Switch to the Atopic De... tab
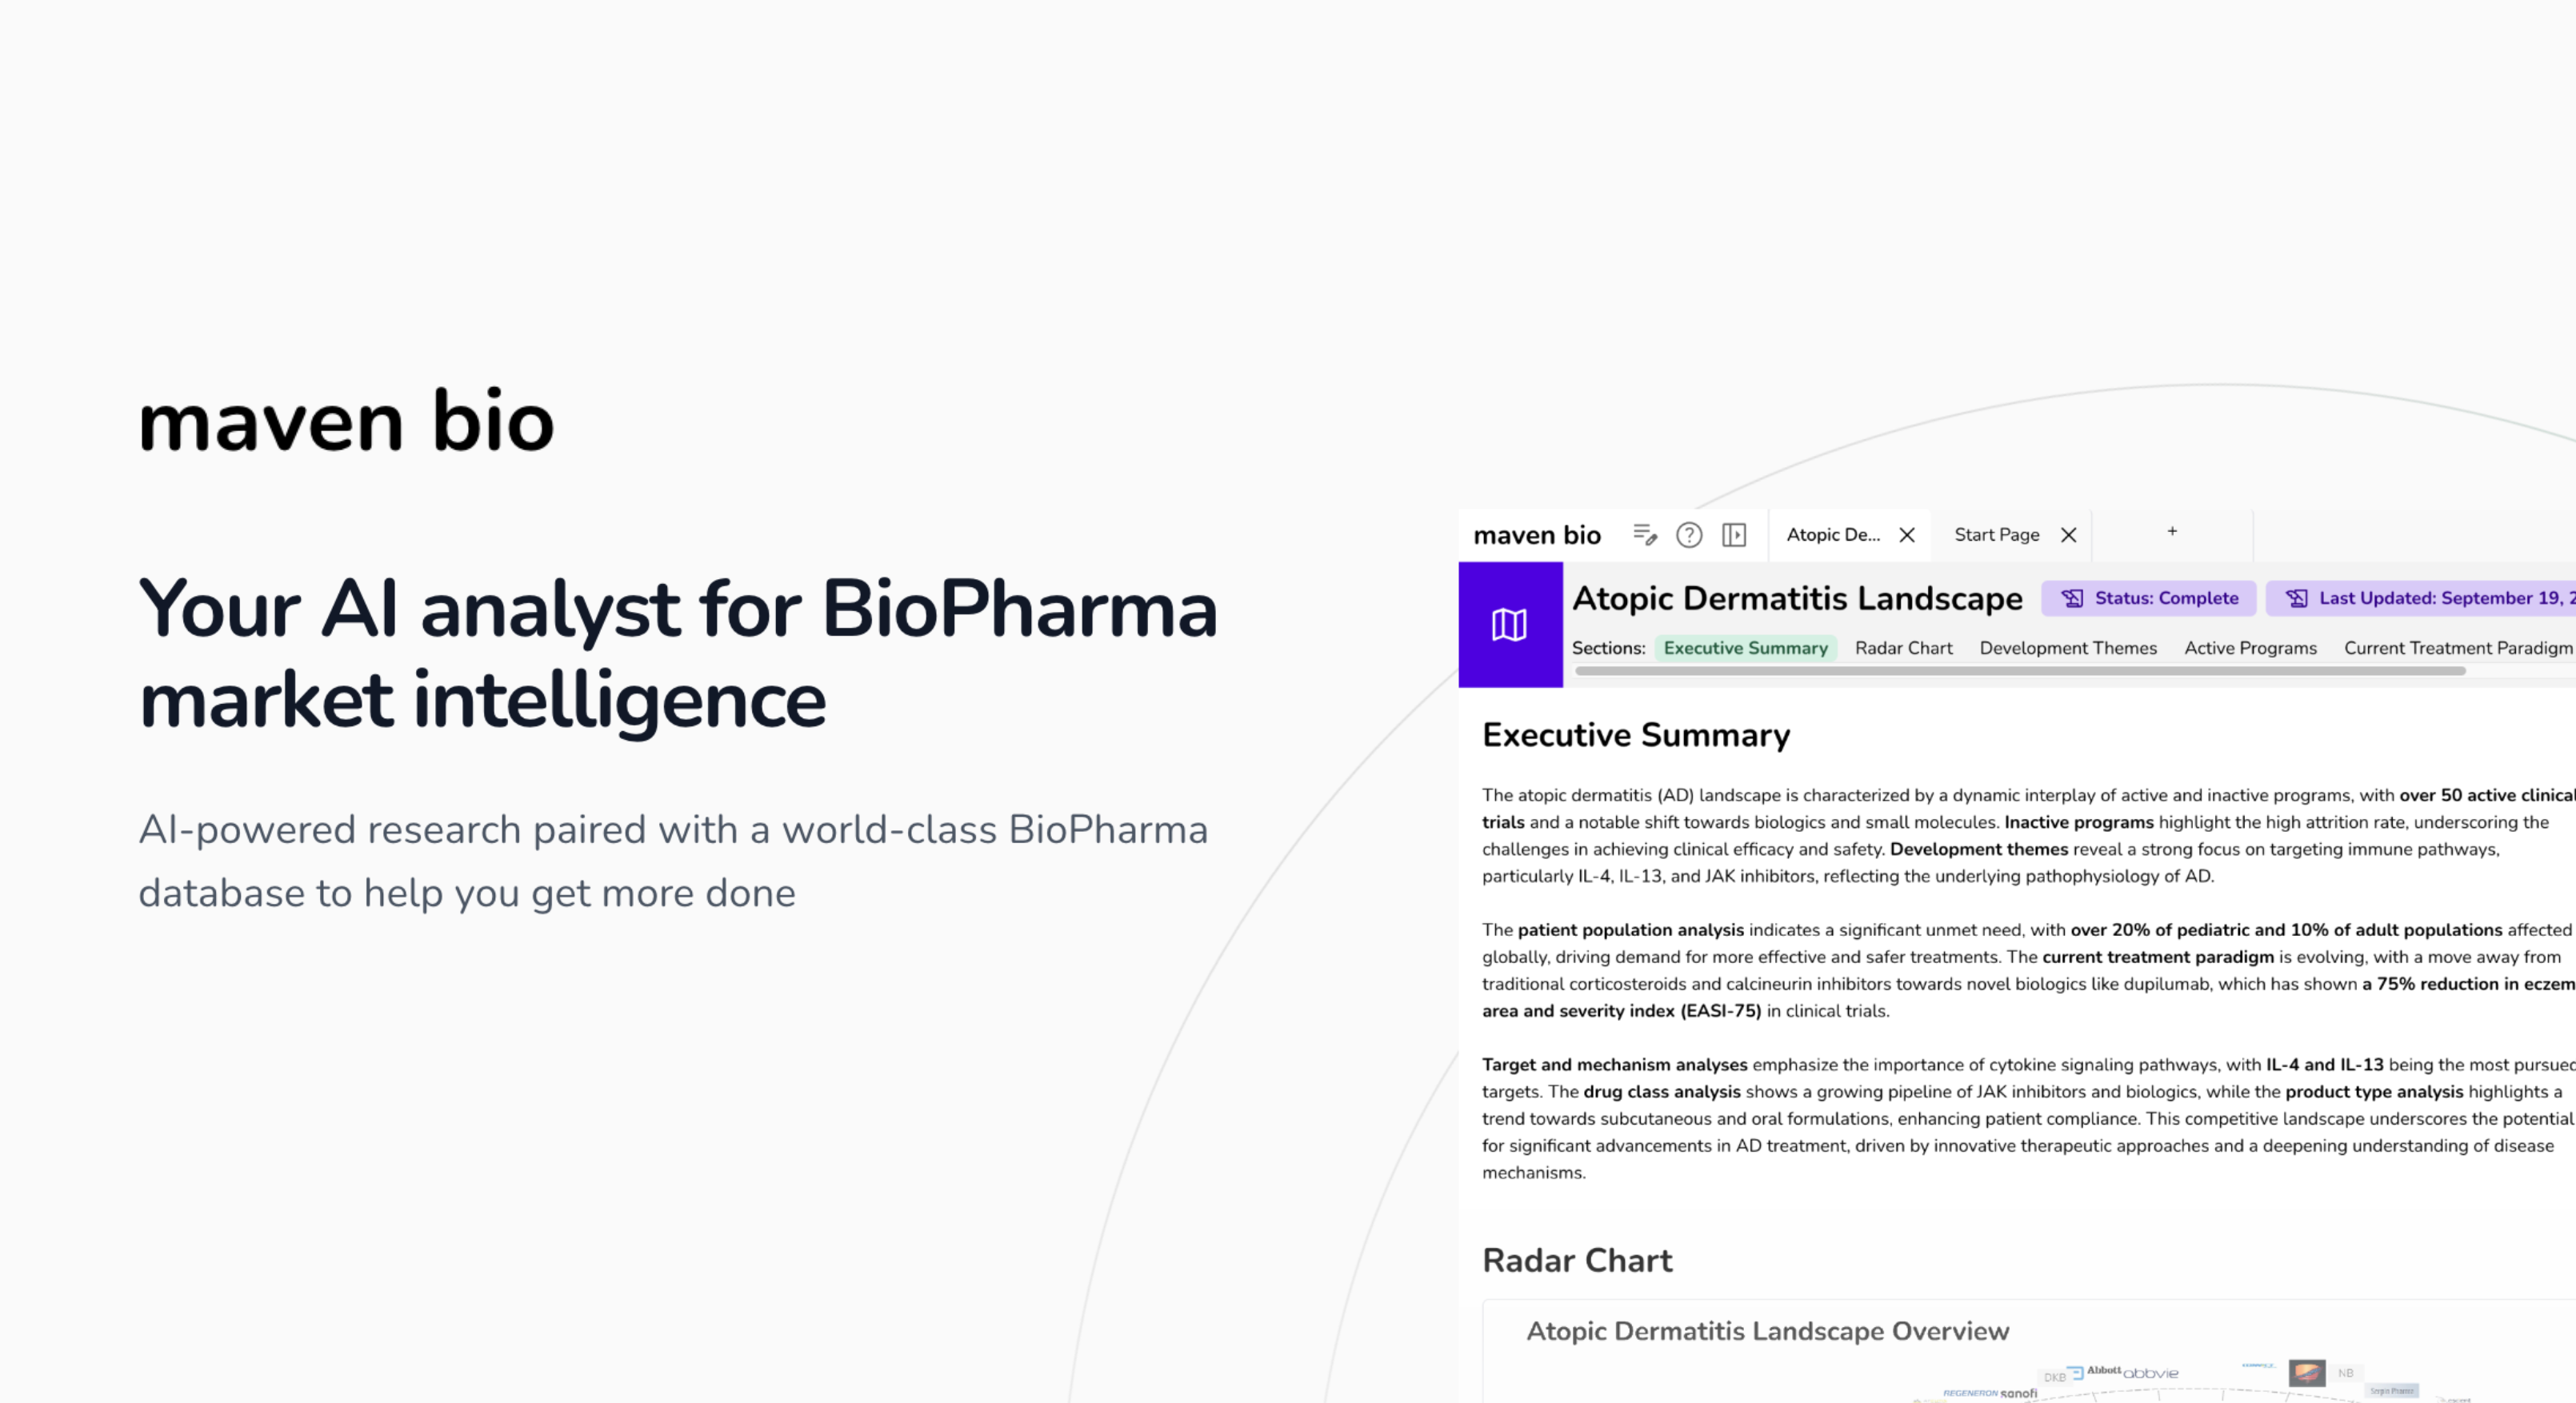The width and height of the screenshot is (2576, 1403). 1833,535
